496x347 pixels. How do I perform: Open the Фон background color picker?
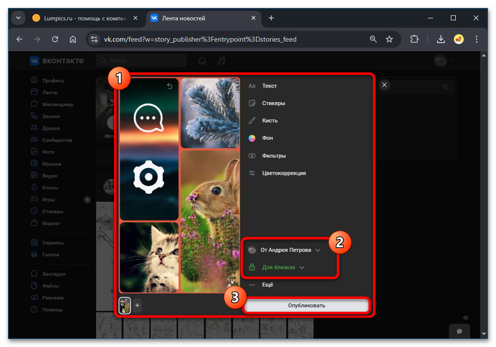point(267,138)
